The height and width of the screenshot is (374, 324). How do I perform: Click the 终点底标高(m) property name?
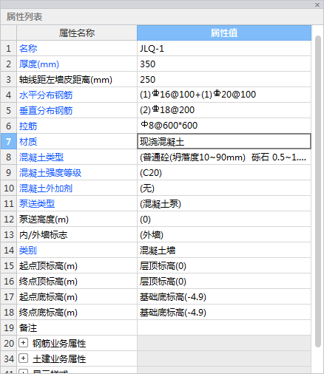tap(48, 313)
